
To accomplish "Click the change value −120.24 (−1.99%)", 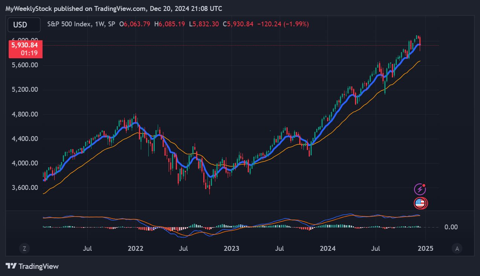I will click(283, 24).
